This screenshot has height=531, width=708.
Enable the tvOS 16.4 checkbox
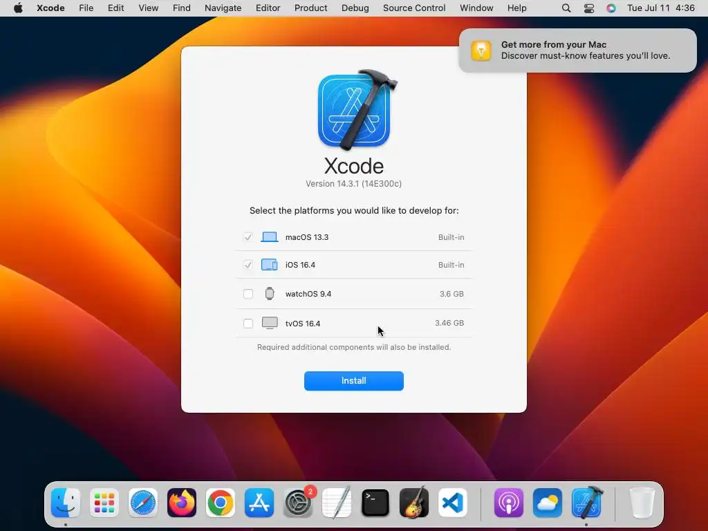tap(248, 324)
